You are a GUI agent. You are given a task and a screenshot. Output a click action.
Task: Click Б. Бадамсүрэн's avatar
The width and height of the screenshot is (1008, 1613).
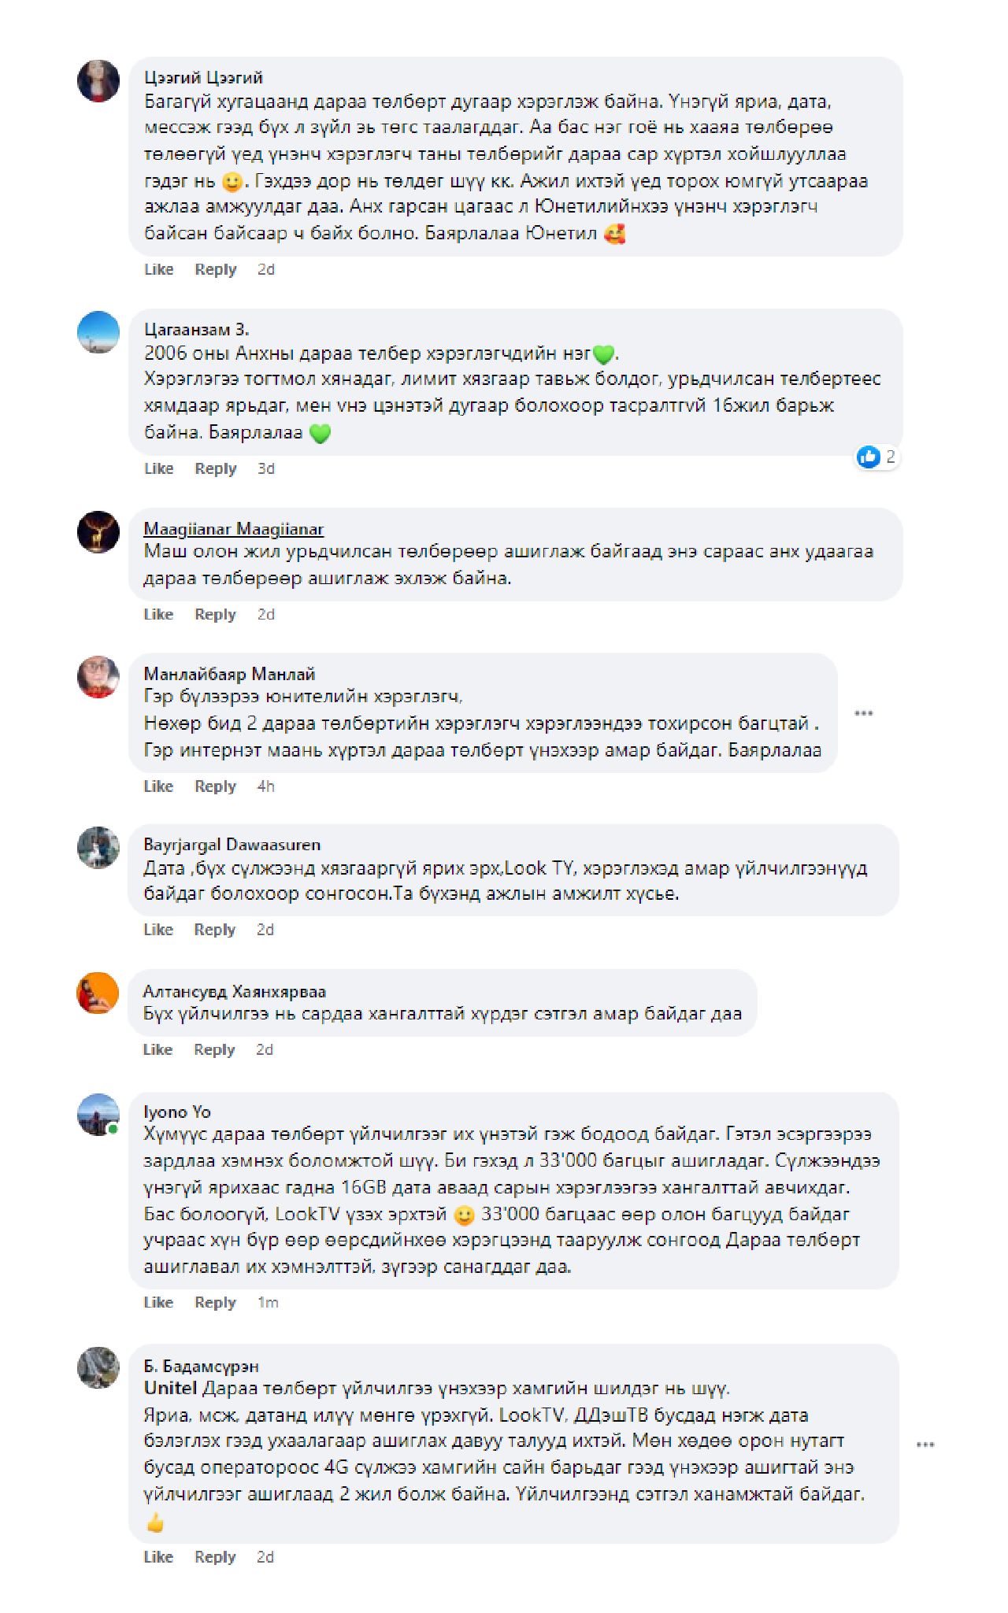point(98,1367)
